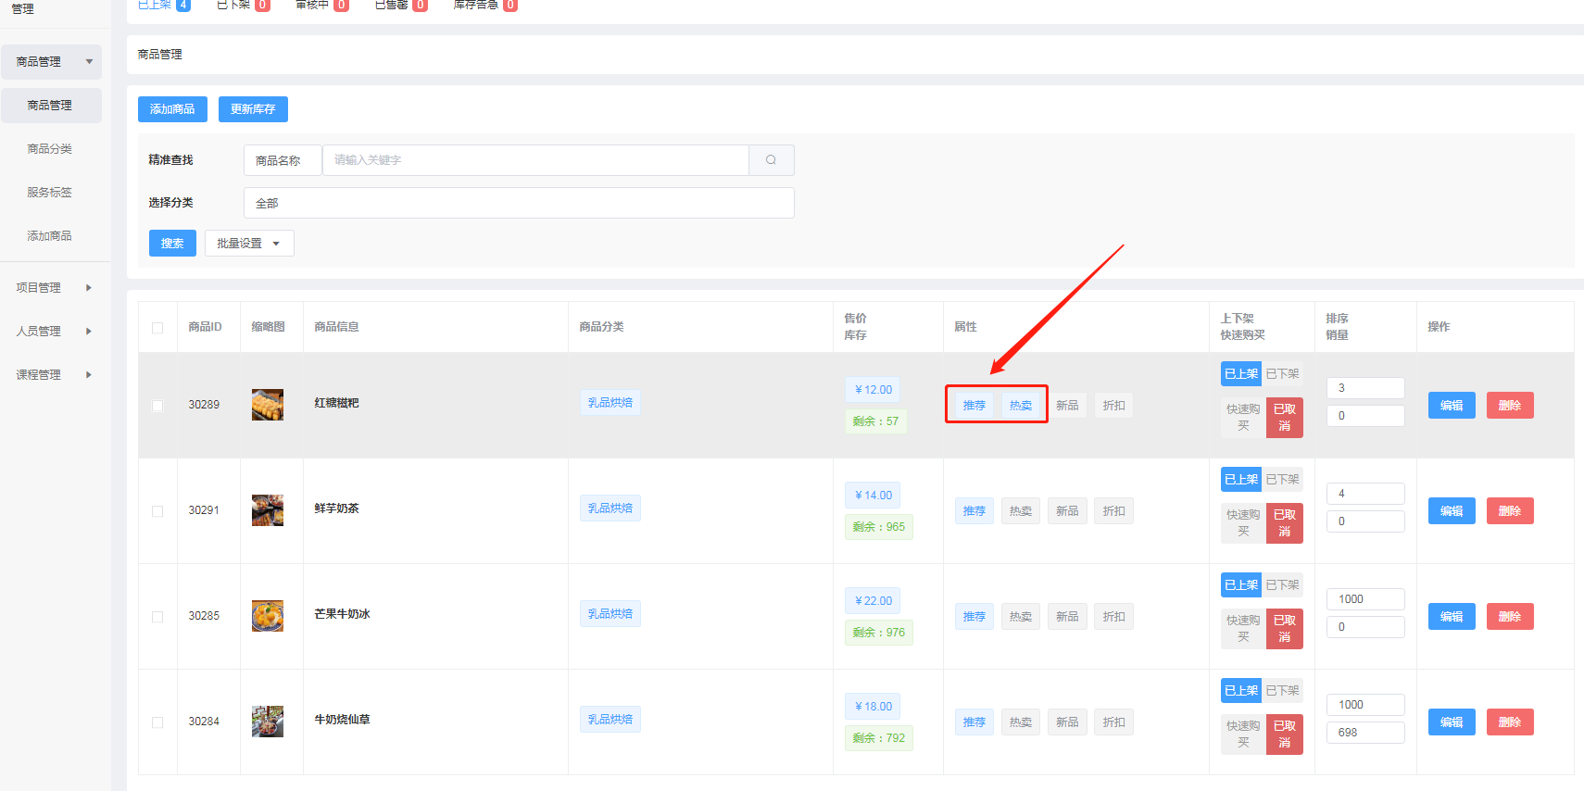Click stock label 剩余：976

point(879,633)
